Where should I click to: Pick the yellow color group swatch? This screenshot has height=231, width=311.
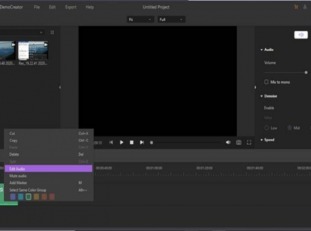pyautogui.click(x=37, y=197)
